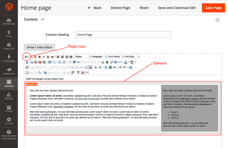Click the Show / Hide Editor button
Image resolution: width=228 pixels, height=148 pixels.
[x=40, y=47]
